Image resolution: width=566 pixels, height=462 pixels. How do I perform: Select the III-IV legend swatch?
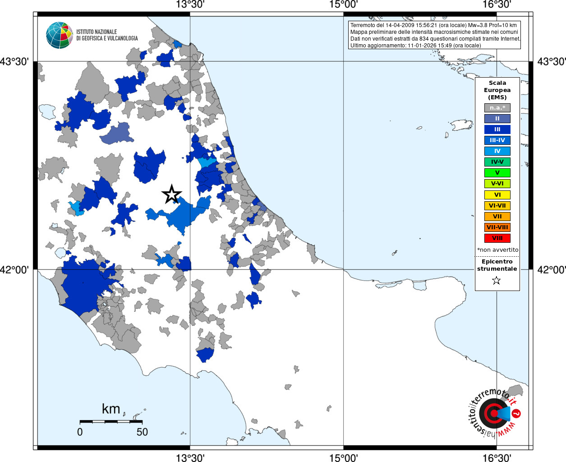497,140
